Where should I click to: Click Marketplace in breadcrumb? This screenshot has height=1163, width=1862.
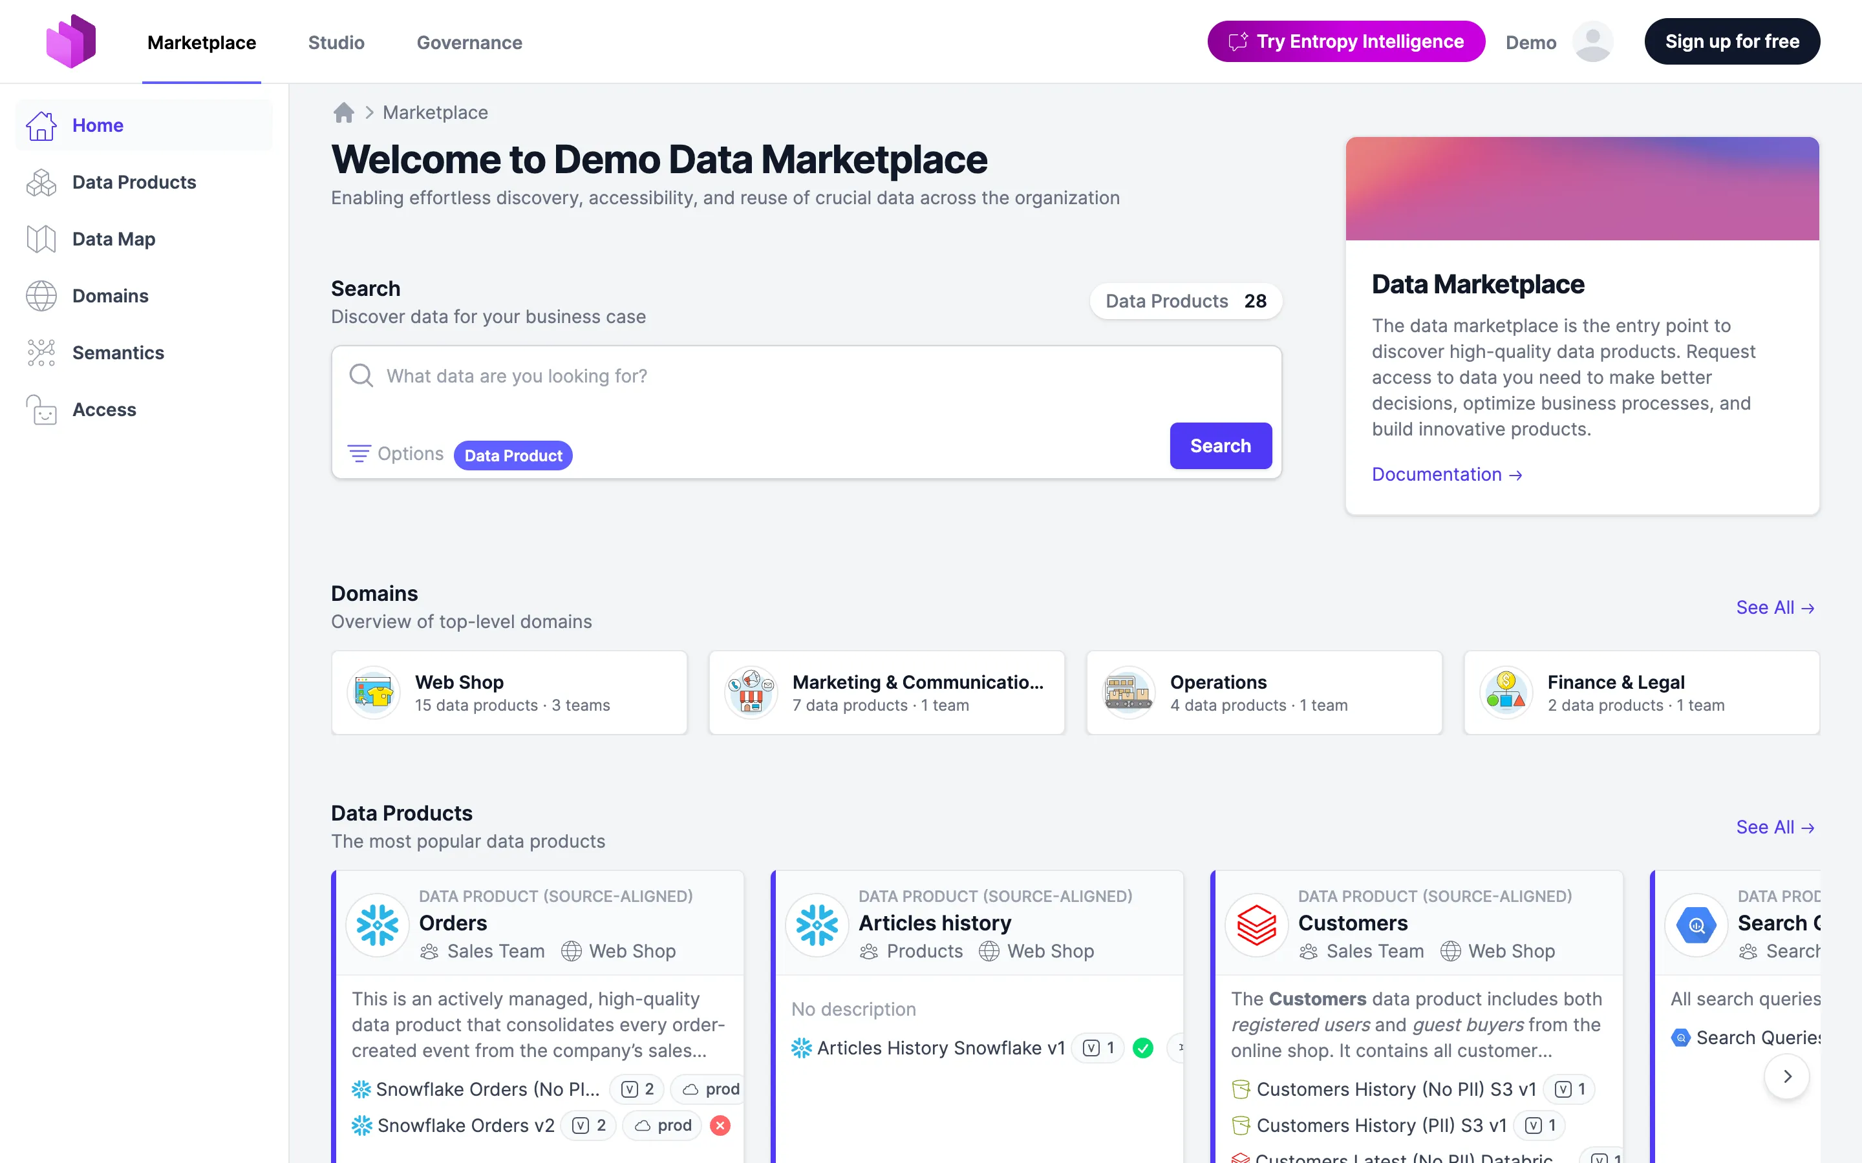click(436, 113)
